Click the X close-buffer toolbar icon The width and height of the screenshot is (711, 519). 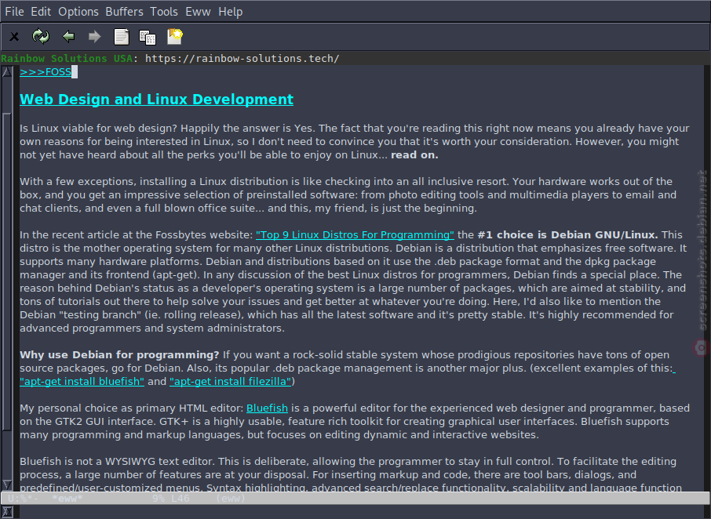14,37
